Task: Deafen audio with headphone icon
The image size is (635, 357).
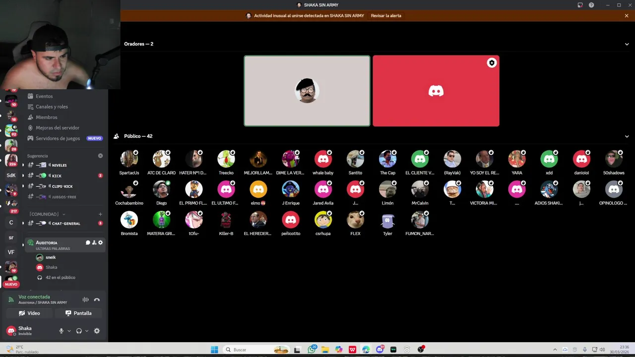Action: (79, 331)
